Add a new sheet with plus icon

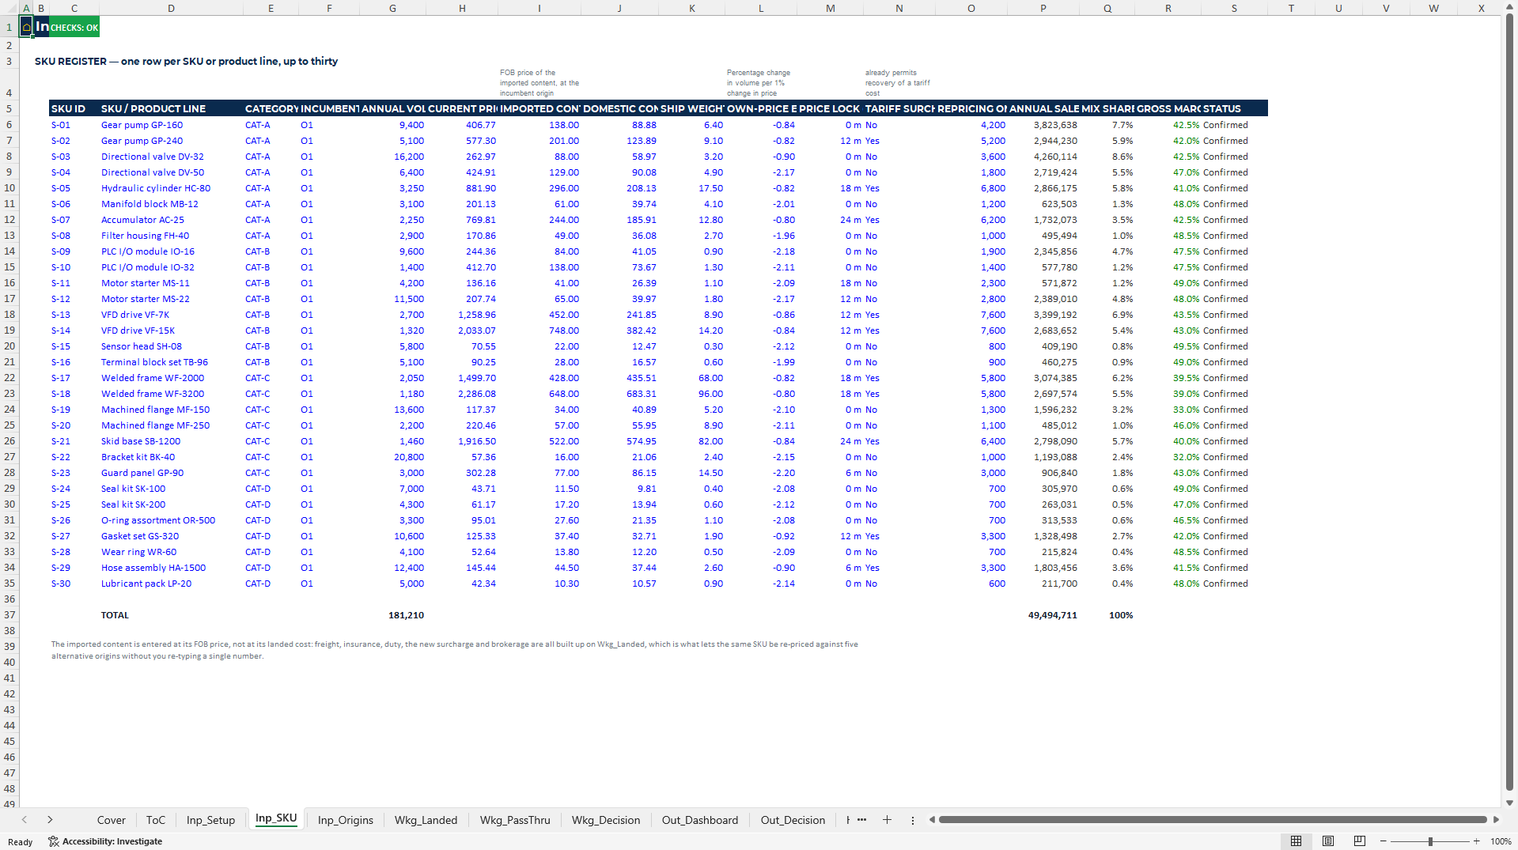(887, 820)
